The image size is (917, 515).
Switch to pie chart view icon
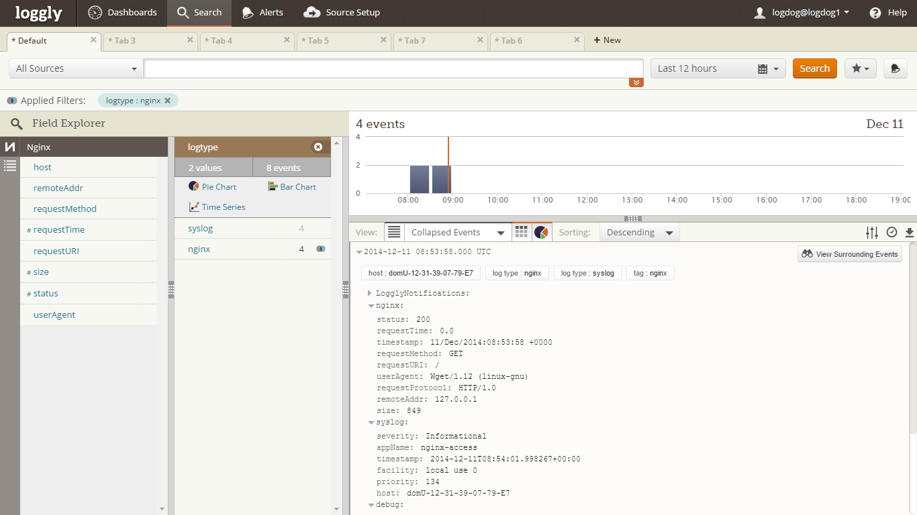pos(541,232)
